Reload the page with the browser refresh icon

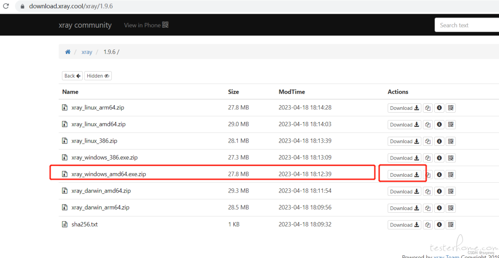6,6
